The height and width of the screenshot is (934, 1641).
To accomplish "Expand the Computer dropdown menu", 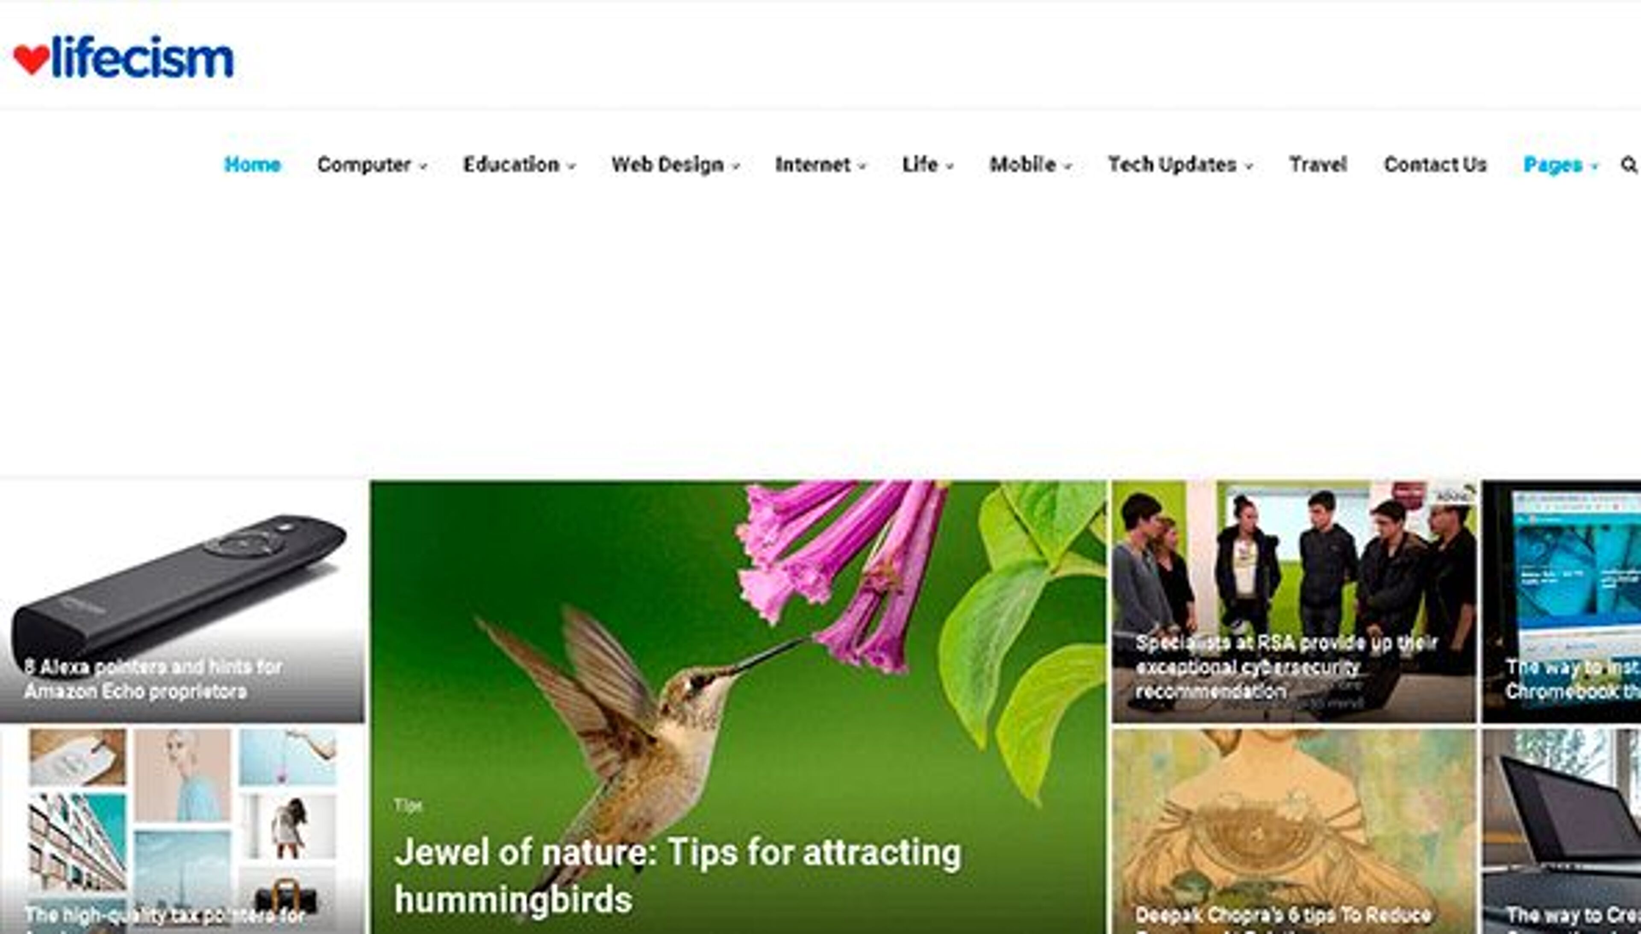I will coord(372,165).
